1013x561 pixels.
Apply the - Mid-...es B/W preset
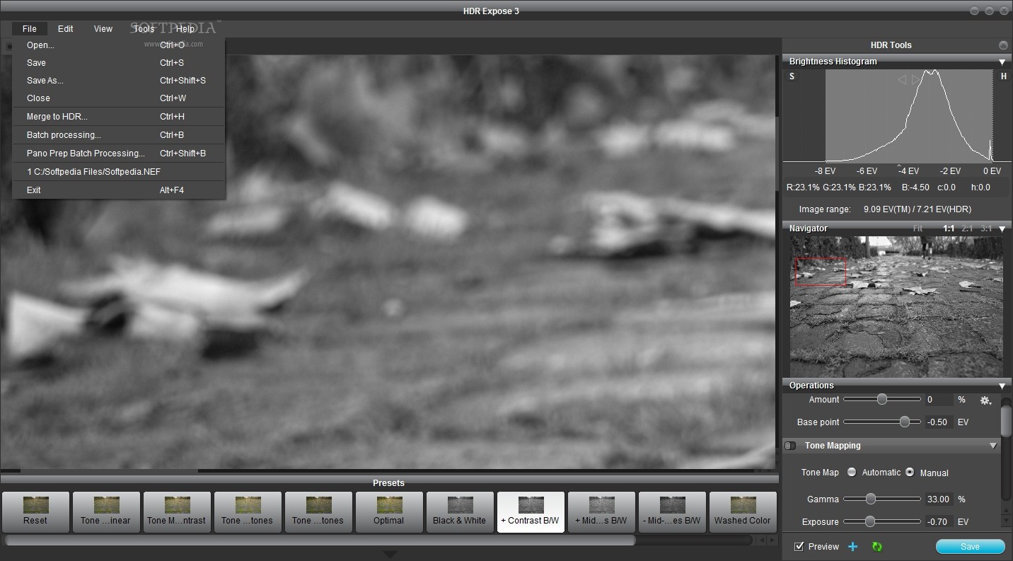[x=672, y=512]
